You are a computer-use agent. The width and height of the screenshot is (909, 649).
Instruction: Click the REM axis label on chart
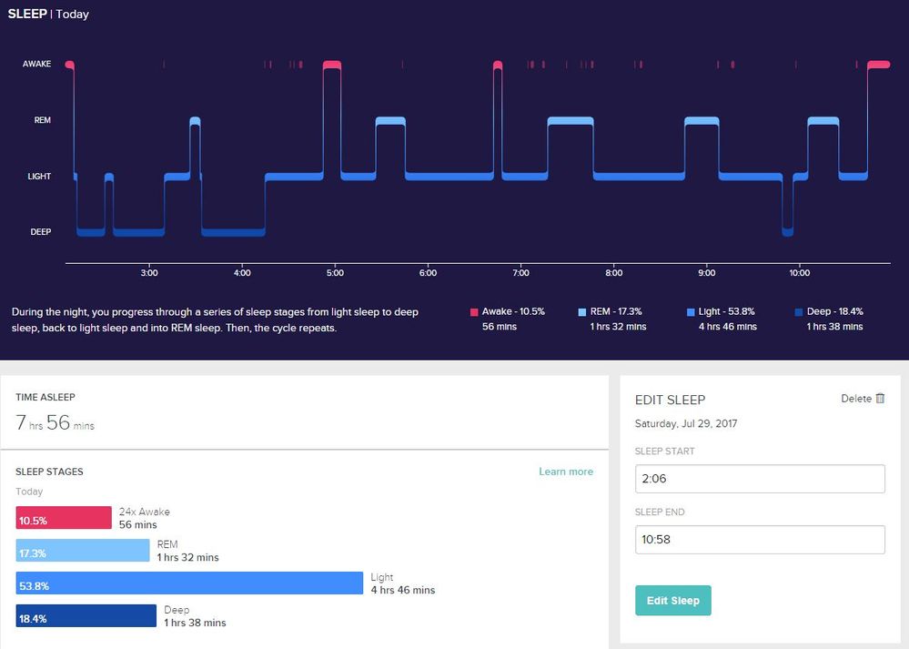(x=43, y=120)
